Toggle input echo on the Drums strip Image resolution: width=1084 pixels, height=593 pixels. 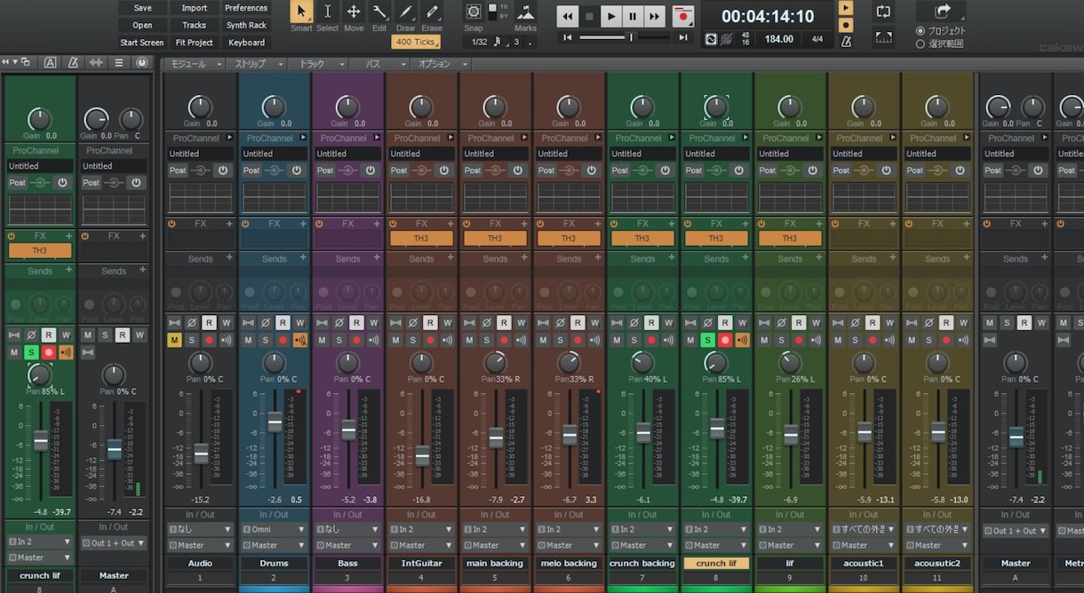pos(299,340)
